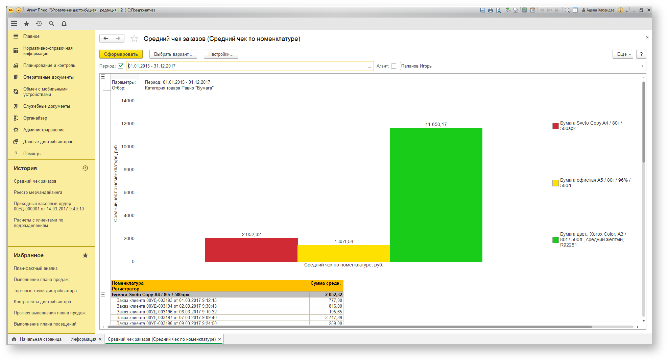Enable the Агент checkbox
Viewport: 668px width, 361px height.
click(393, 66)
